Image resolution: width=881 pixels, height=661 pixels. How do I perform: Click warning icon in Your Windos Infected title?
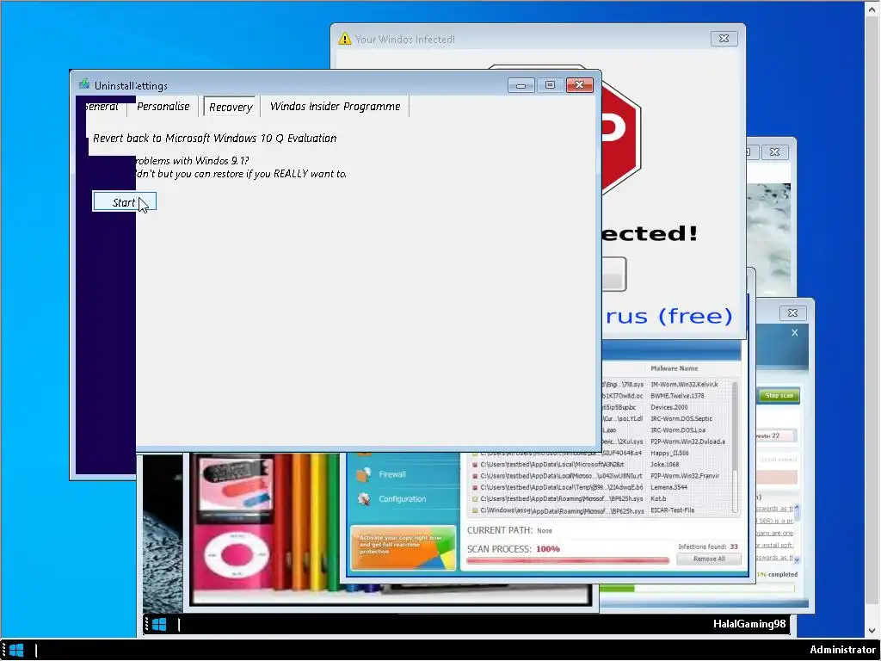point(344,39)
